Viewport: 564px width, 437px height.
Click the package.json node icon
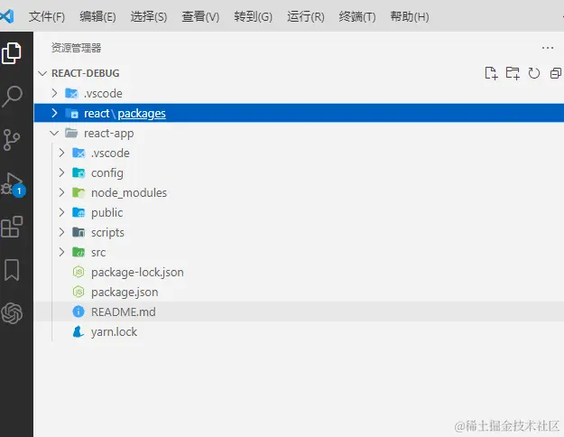pyautogui.click(x=78, y=292)
